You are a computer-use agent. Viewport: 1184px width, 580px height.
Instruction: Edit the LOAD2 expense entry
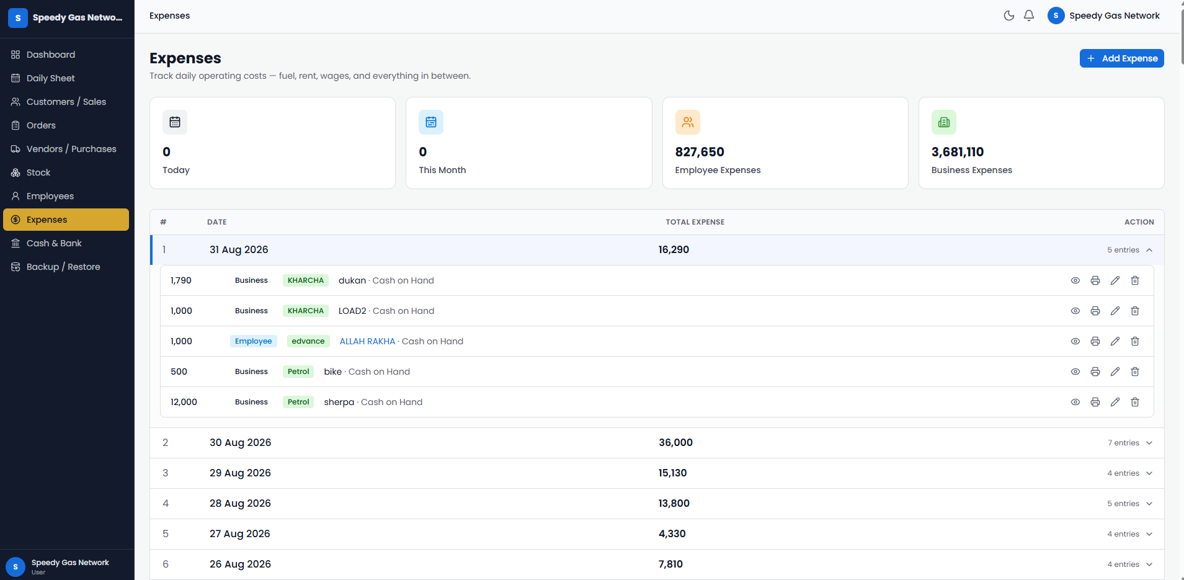(1115, 311)
